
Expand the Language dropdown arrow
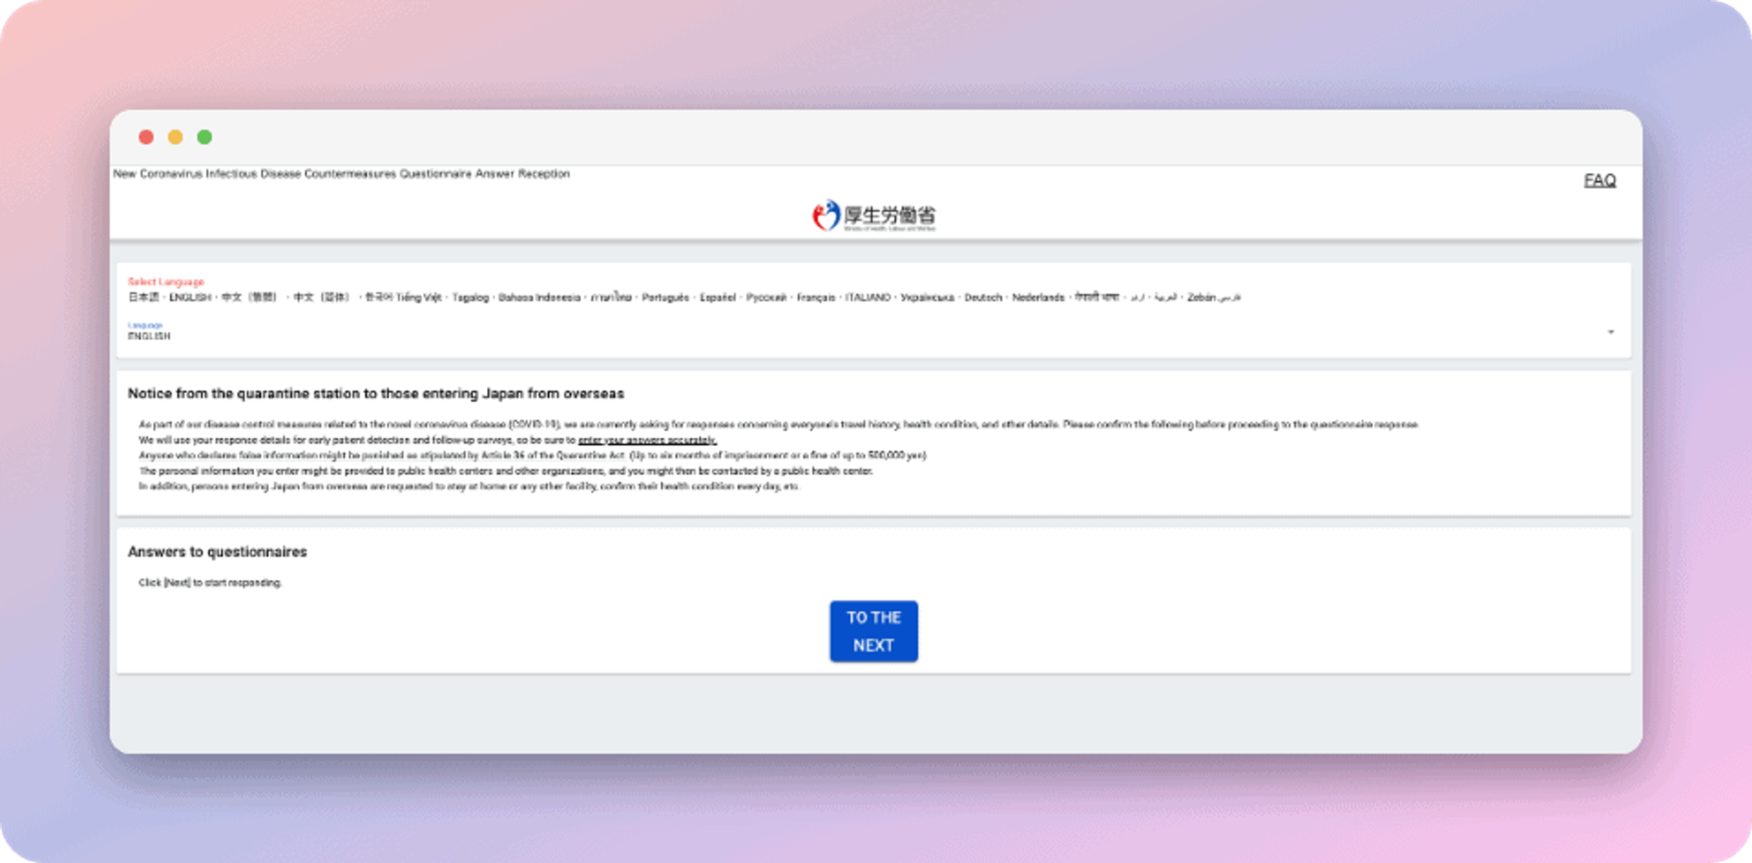(x=1610, y=332)
